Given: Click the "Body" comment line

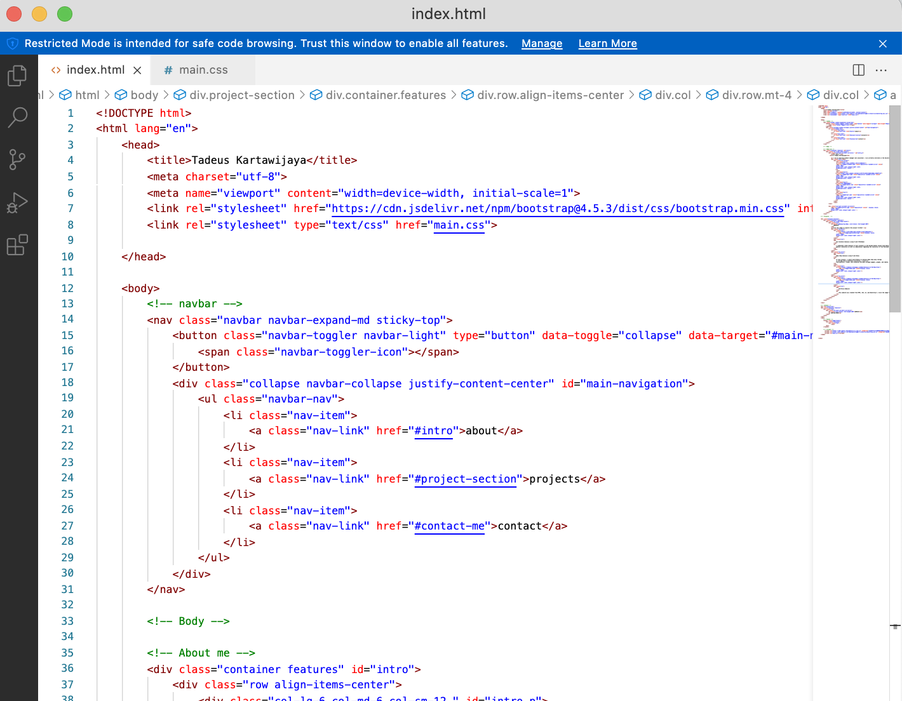Looking at the screenshot, I should tap(188, 622).
